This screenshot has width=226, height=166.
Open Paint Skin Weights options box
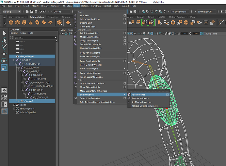(x=124, y=33)
